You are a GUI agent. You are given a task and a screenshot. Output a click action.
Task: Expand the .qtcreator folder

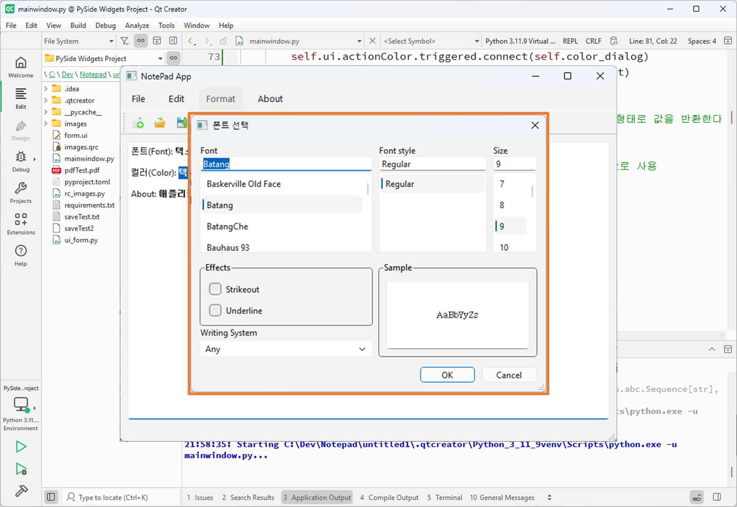click(46, 101)
